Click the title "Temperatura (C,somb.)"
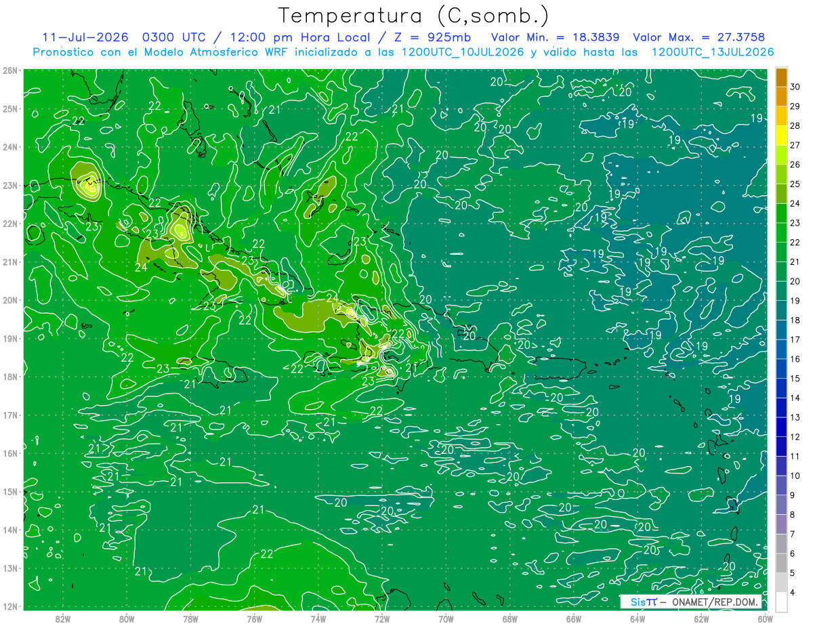813x628 pixels. [x=414, y=16]
